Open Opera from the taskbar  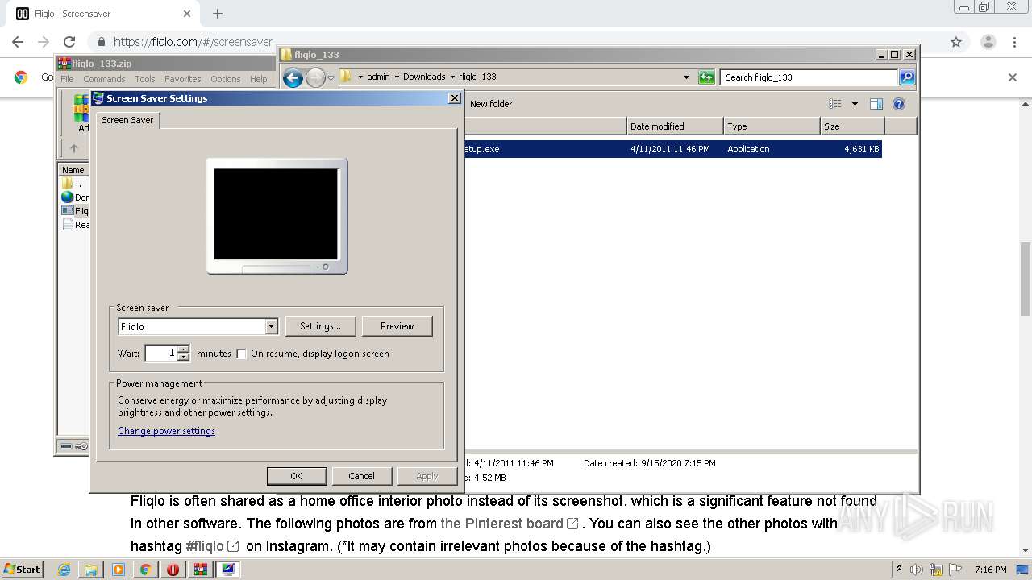(x=173, y=570)
